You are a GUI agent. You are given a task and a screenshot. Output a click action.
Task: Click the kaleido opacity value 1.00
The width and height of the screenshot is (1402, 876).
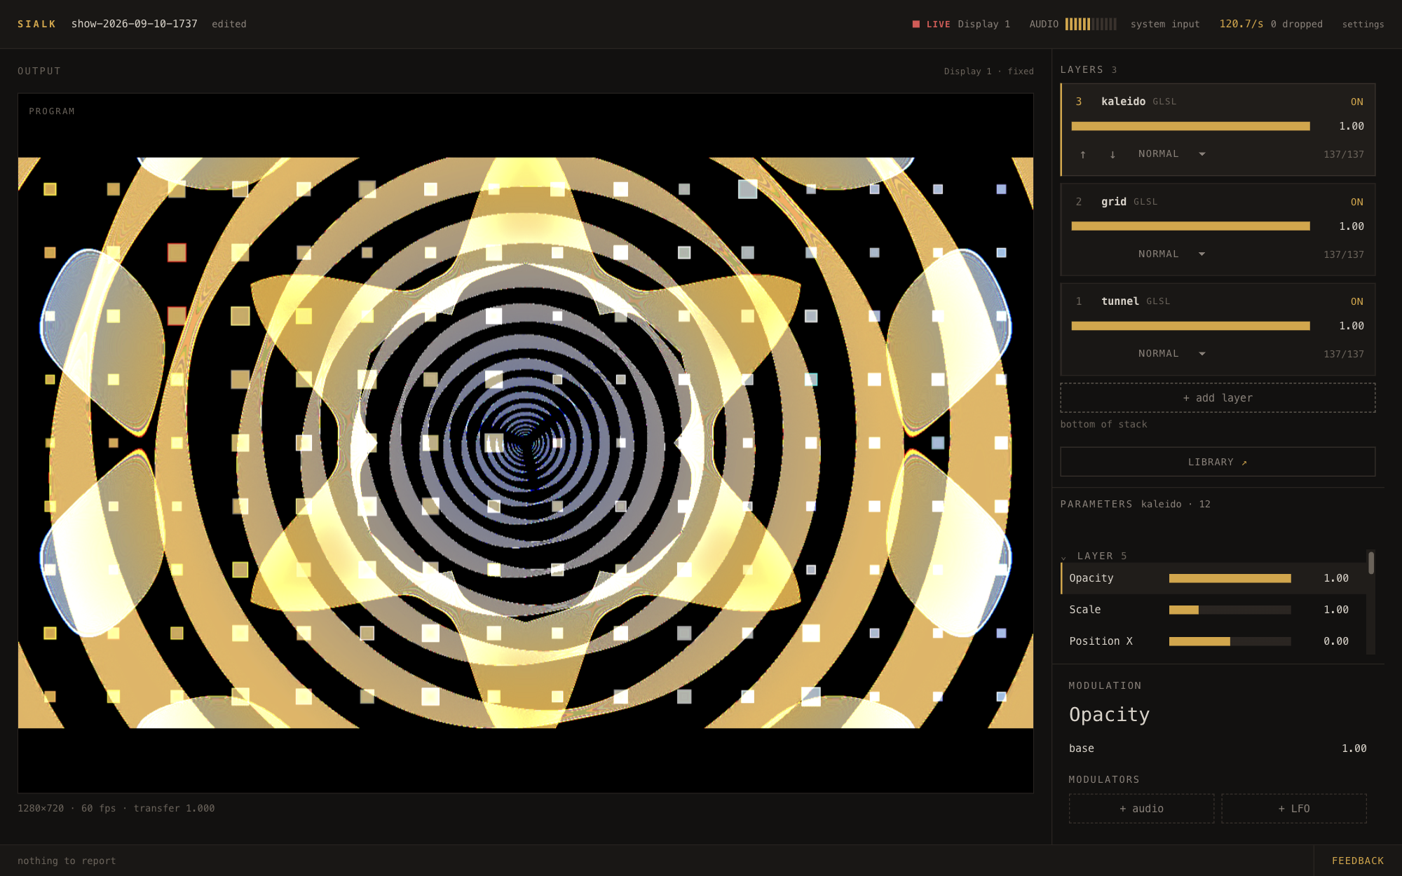(1351, 126)
